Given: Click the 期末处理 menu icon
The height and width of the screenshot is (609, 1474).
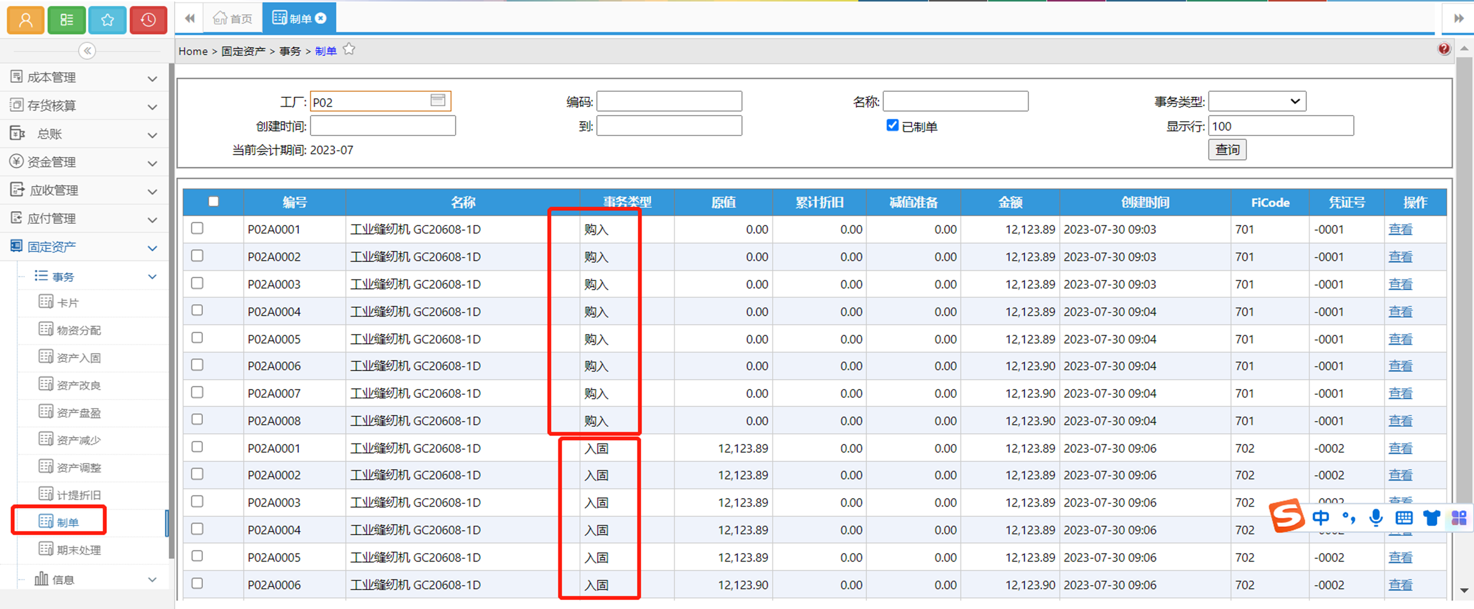Looking at the screenshot, I should (46, 548).
